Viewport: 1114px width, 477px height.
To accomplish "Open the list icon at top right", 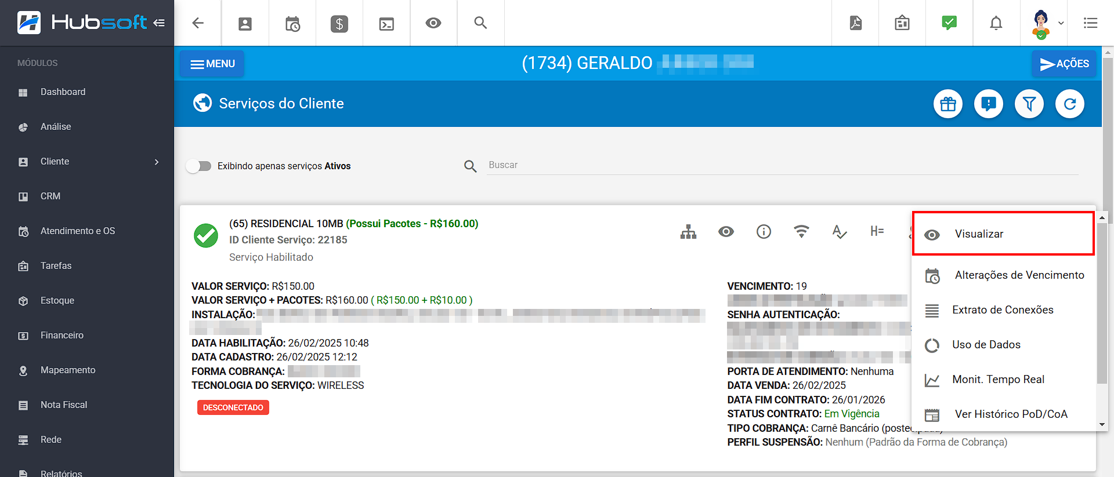I will 1091,23.
